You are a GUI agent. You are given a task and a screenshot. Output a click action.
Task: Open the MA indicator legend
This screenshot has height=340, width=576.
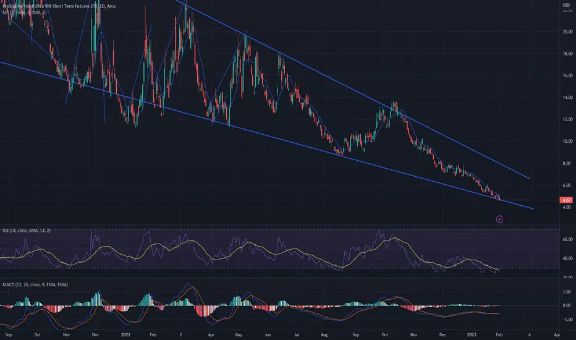(x=24, y=12)
